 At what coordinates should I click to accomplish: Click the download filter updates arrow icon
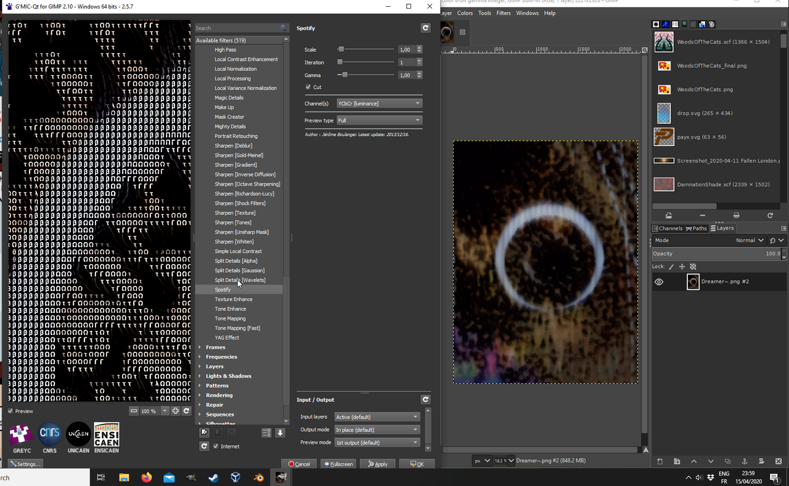pyautogui.click(x=280, y=433)
